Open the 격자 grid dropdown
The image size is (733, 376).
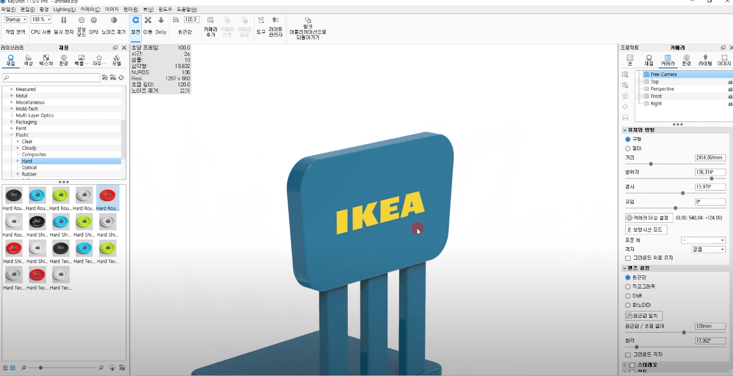708,249
